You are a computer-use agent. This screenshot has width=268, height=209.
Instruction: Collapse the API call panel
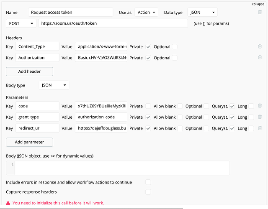(x=258, y=4)
